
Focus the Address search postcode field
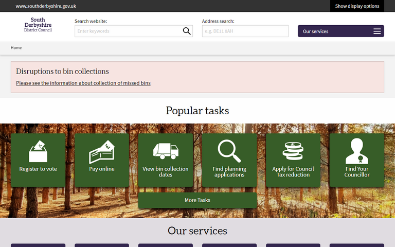point(245,31)
